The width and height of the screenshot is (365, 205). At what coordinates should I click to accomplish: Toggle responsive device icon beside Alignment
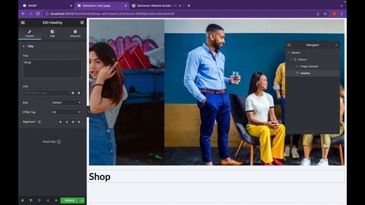click(x=39, y=121)
